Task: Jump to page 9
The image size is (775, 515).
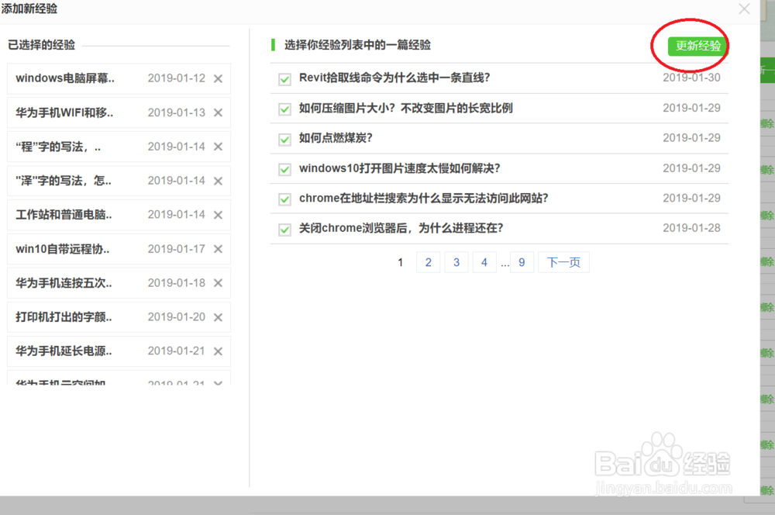Action: coord(522,262)
